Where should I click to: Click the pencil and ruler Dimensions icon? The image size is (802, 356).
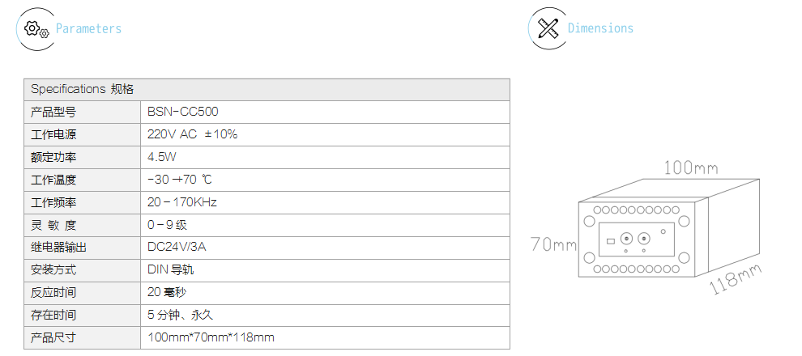click(548, 28)
